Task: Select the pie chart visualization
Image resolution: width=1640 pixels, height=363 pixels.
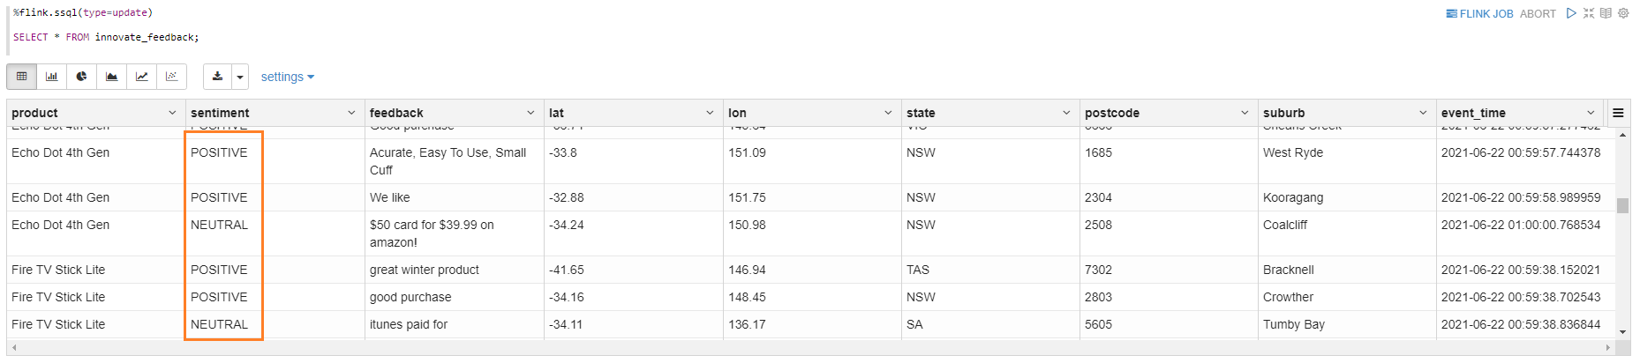Action: click(x=82, y=77)
